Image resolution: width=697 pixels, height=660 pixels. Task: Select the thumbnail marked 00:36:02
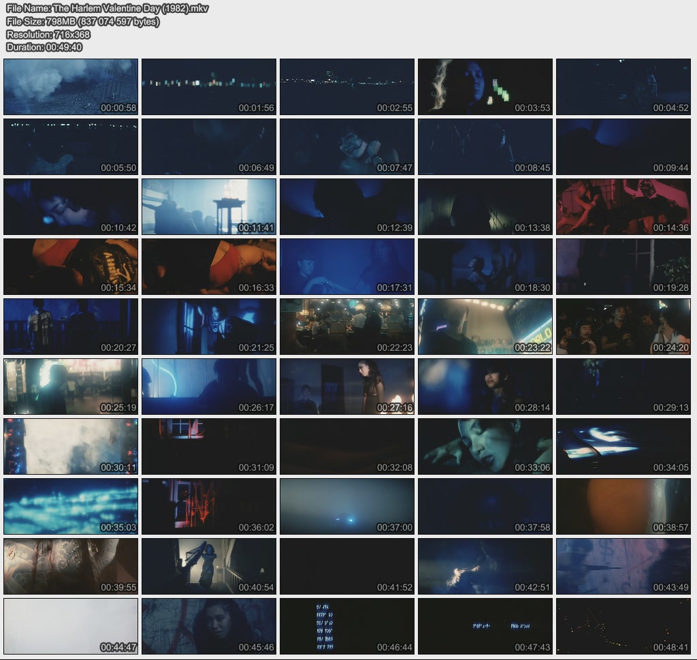pos(209,507)
